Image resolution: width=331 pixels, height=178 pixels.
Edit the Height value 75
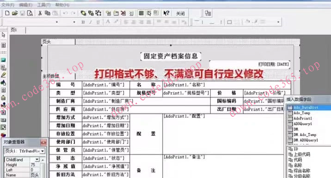click(x=35, y=165)
